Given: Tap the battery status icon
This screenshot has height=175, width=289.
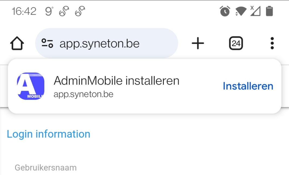Looking at the screenshot, I should pos(269,11).
